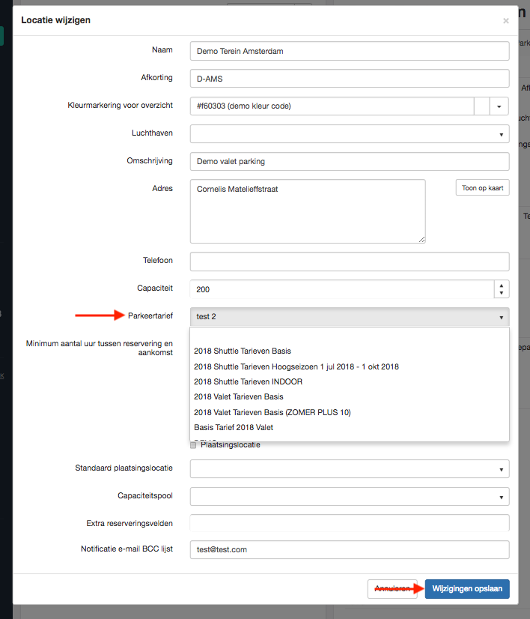Click the Standaard plaatsingslocatie label

[x=124, y=468]
